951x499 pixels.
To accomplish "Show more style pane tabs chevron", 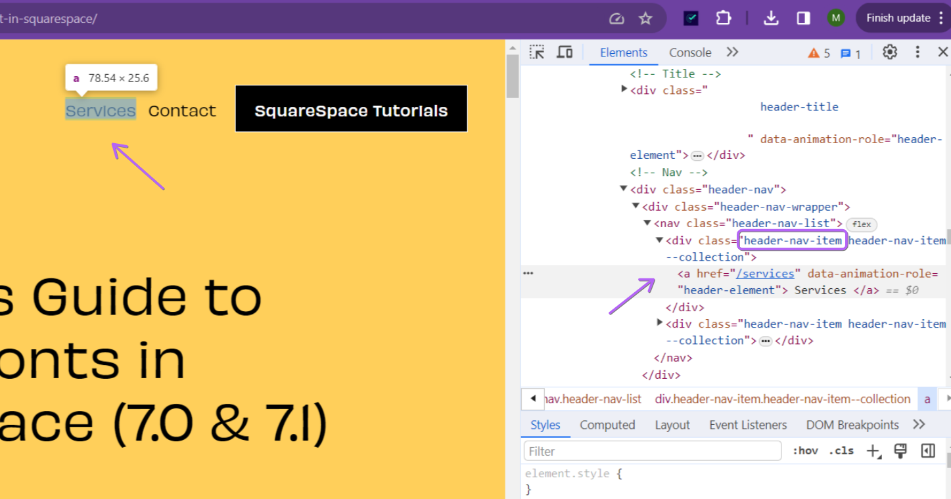I will pos(919,425).
